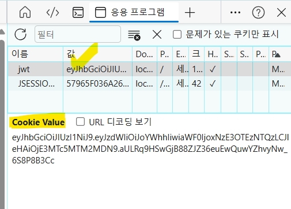The height and width of the screenshot is (209, 291).
Task: Switch to the Elements code tab
Action: point(52,13)
